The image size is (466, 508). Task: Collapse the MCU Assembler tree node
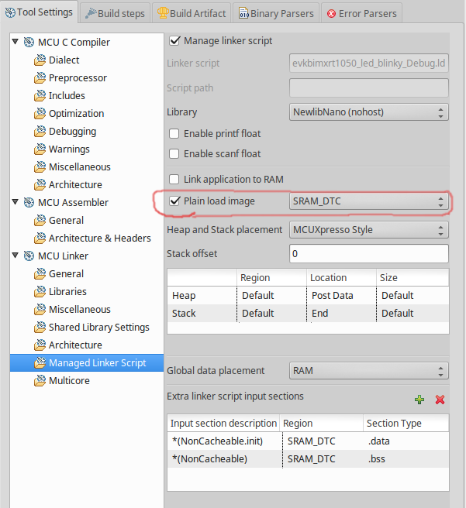pyautogui.click(x=16, y=202)
